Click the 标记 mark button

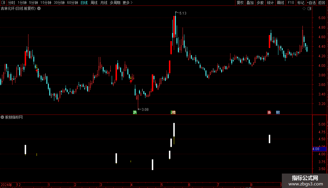click(301, 3)
